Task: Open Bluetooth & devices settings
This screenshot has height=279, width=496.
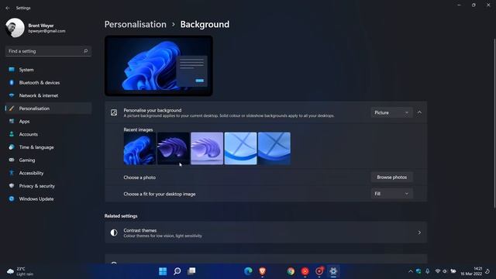Action: pos(48,83)
